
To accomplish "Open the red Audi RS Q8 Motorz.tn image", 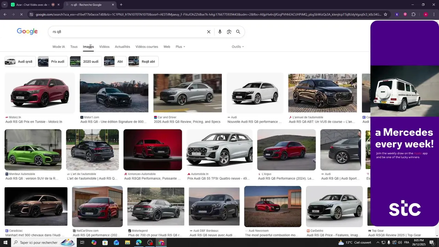I will click(40, 93).
